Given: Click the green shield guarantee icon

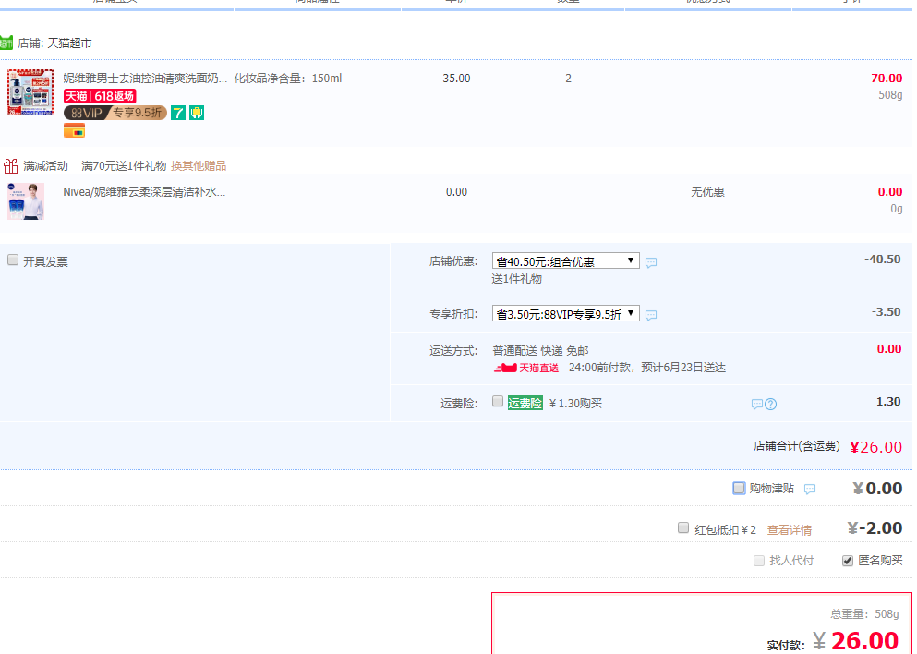Looking at the screenshot, I should click(x=197, y=113).
